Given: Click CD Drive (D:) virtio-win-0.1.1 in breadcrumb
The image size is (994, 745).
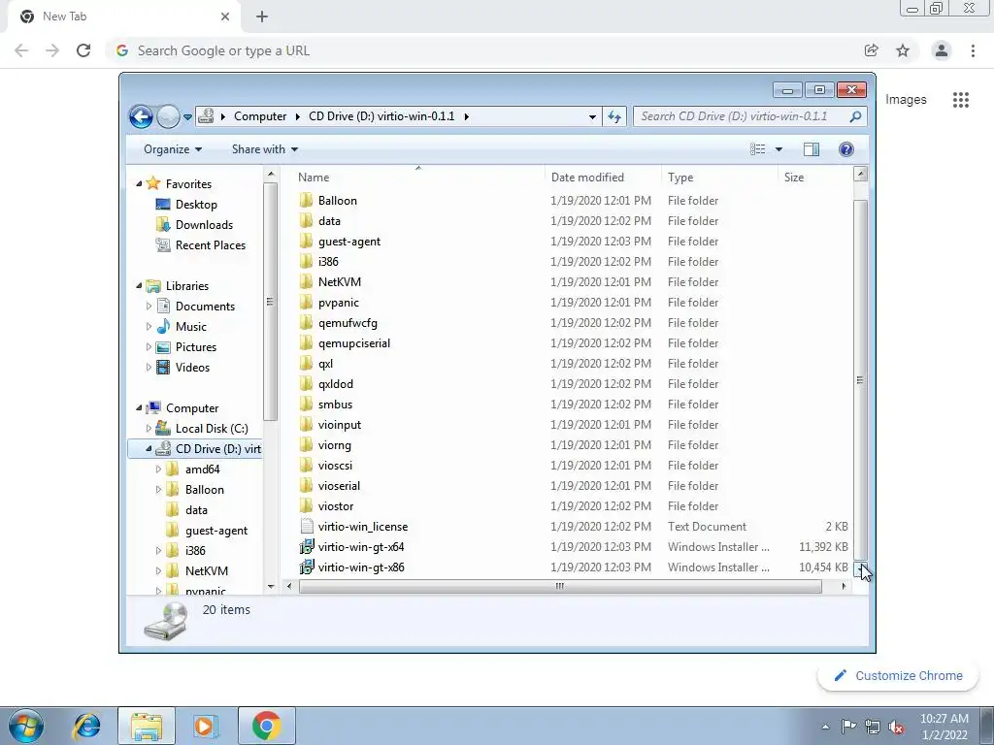Looking at the screenshot, I should (381, 116).
